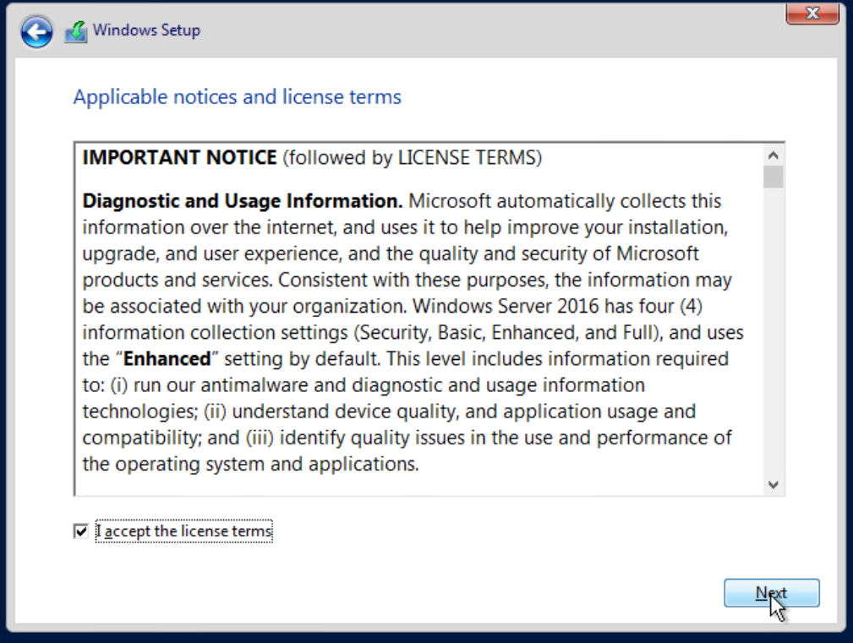Uncheck the accept license terms checkbox
Image resolution: width=853 pixels, height=643 pixels.
tap(81, 531)
